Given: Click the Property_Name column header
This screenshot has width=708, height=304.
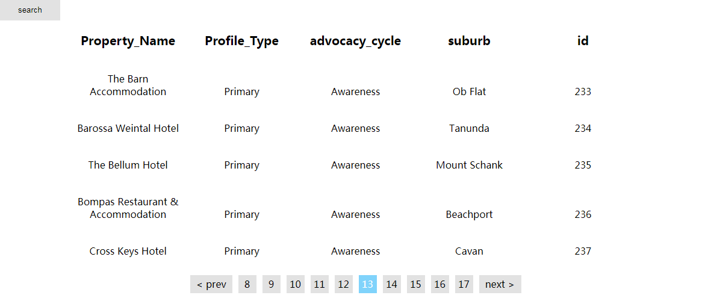Looking at the screenshot, I should coord(128,41).
